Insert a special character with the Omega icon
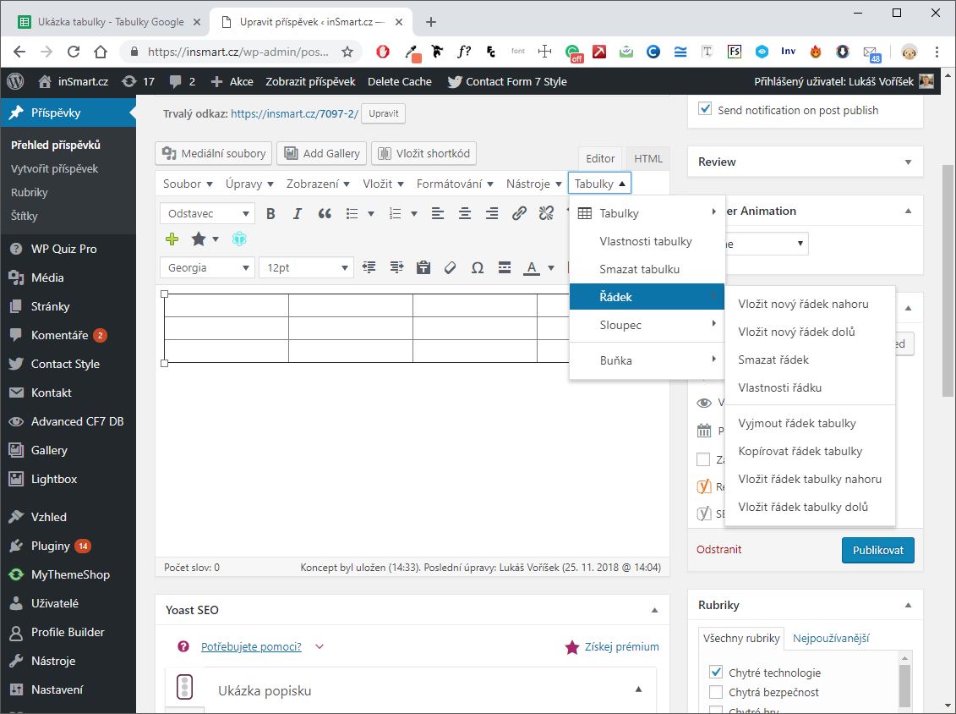This screenshot has width=956, height=714. point(477,268)
